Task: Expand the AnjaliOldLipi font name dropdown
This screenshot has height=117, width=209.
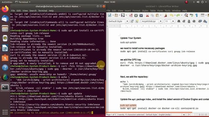Action: (x=161, y=21)
